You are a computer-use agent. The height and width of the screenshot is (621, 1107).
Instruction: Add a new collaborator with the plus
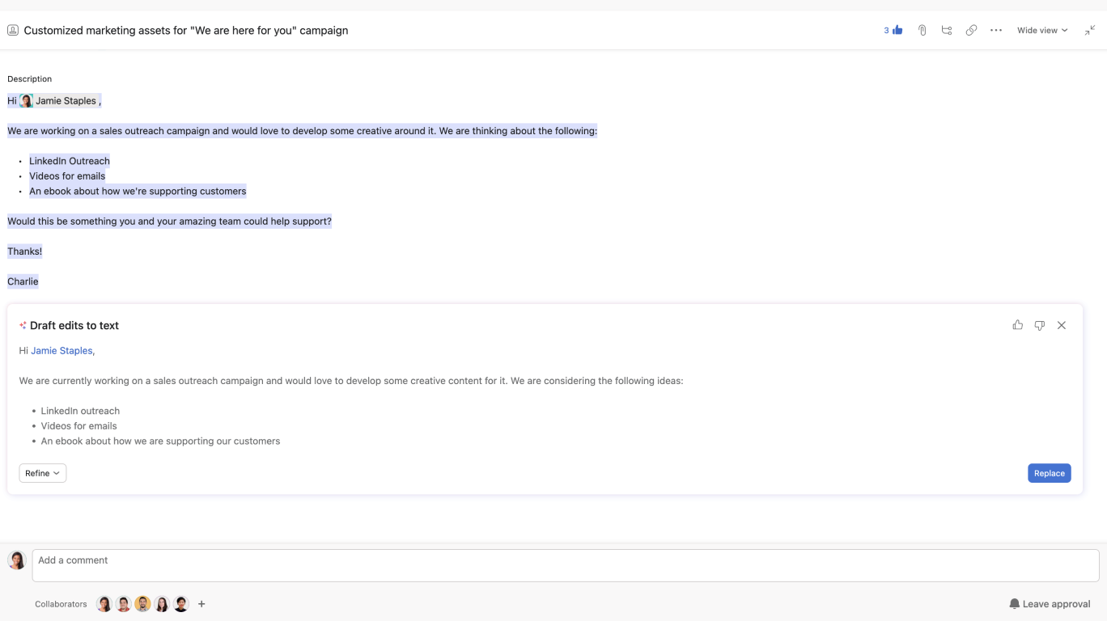[x=201, y=603]
